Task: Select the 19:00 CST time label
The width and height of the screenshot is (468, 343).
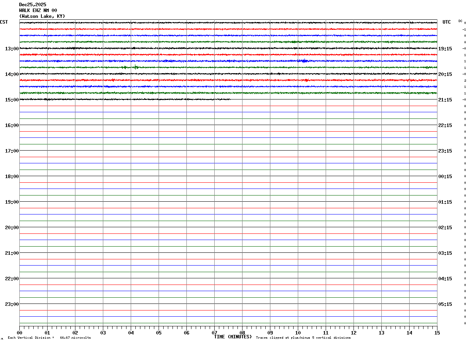Action: (x=12, y=202)
